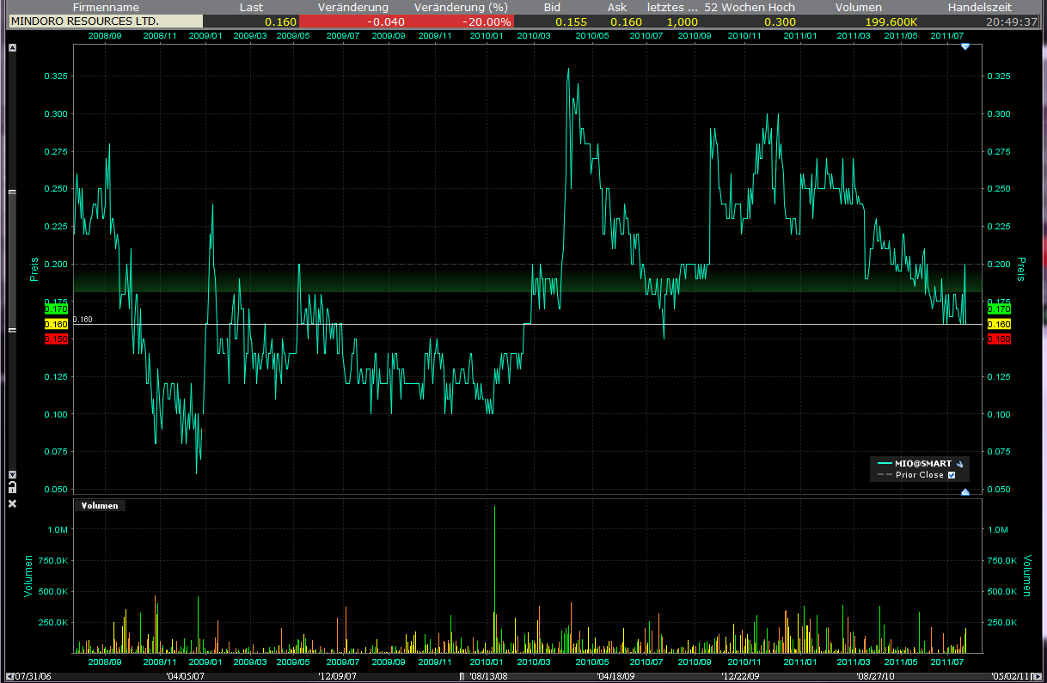Click the yellow 0.160 price label on right
Image resolution: width=1047 pixels, height=683 pixels.
click(x=999, y=324)
